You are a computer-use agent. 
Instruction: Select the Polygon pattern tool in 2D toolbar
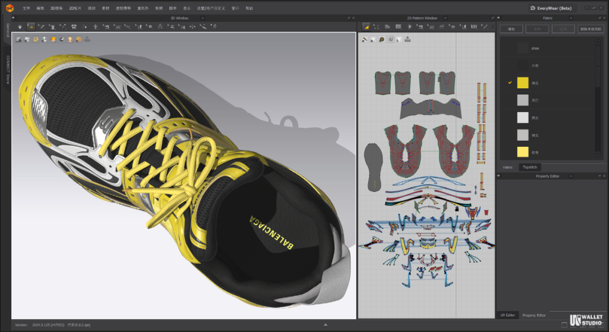pyautogui.click(x=387, y=27)
